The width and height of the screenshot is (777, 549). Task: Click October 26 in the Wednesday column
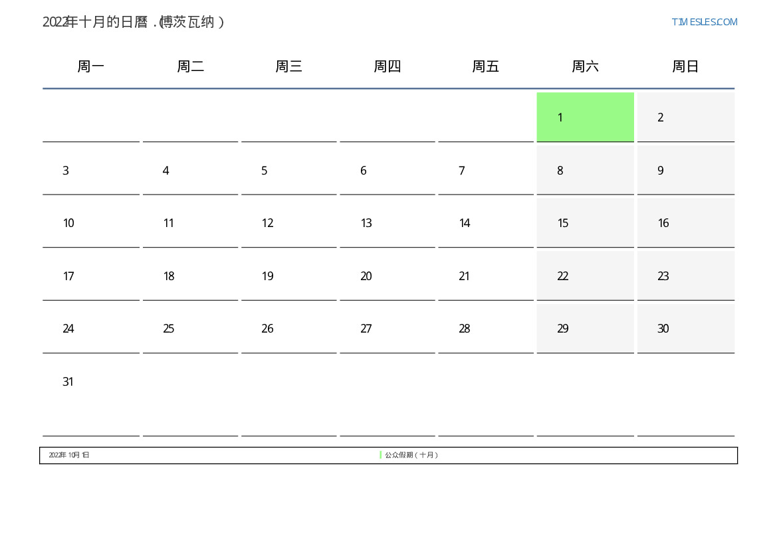click(288, 329)
